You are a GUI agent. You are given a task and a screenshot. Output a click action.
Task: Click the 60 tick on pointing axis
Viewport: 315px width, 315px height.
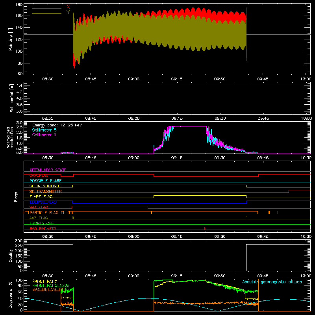(x=20, y=74)
